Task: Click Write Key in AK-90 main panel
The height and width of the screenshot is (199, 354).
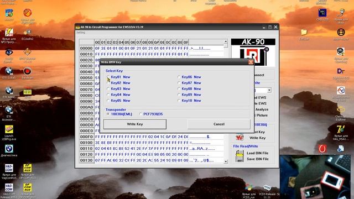Action: [257, 138]
